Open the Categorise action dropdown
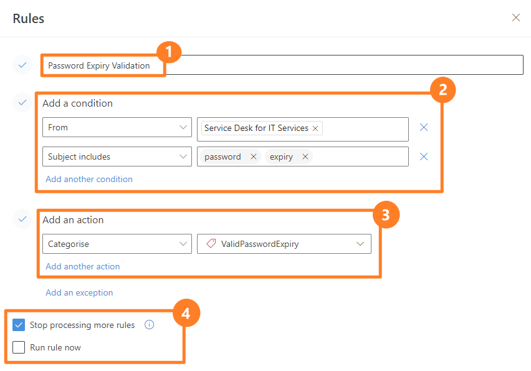Viewport: 531px width, 371px height. click(x=117, y=244)
